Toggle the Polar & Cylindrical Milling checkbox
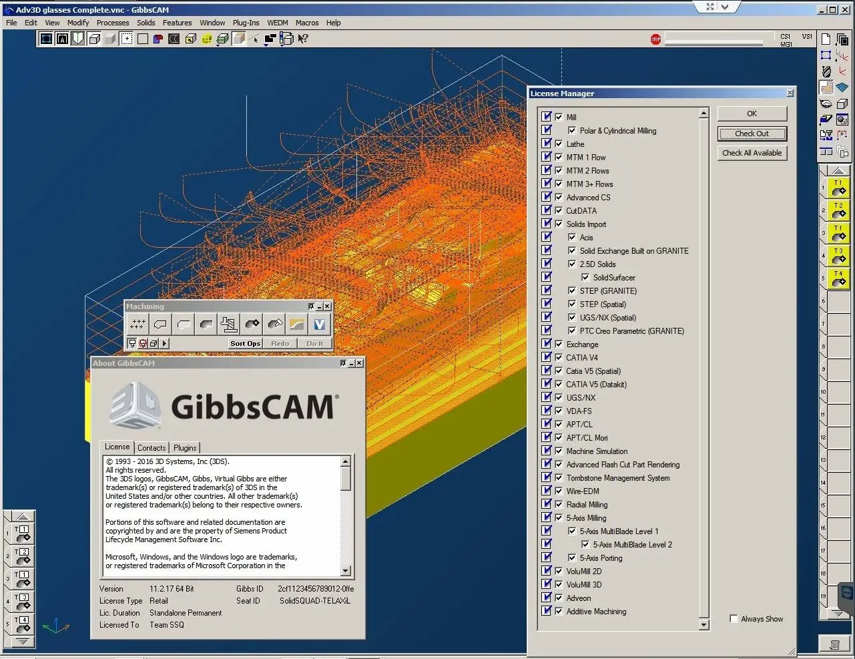This screenshot has width=855, height=659. click(x=572, y=130)
